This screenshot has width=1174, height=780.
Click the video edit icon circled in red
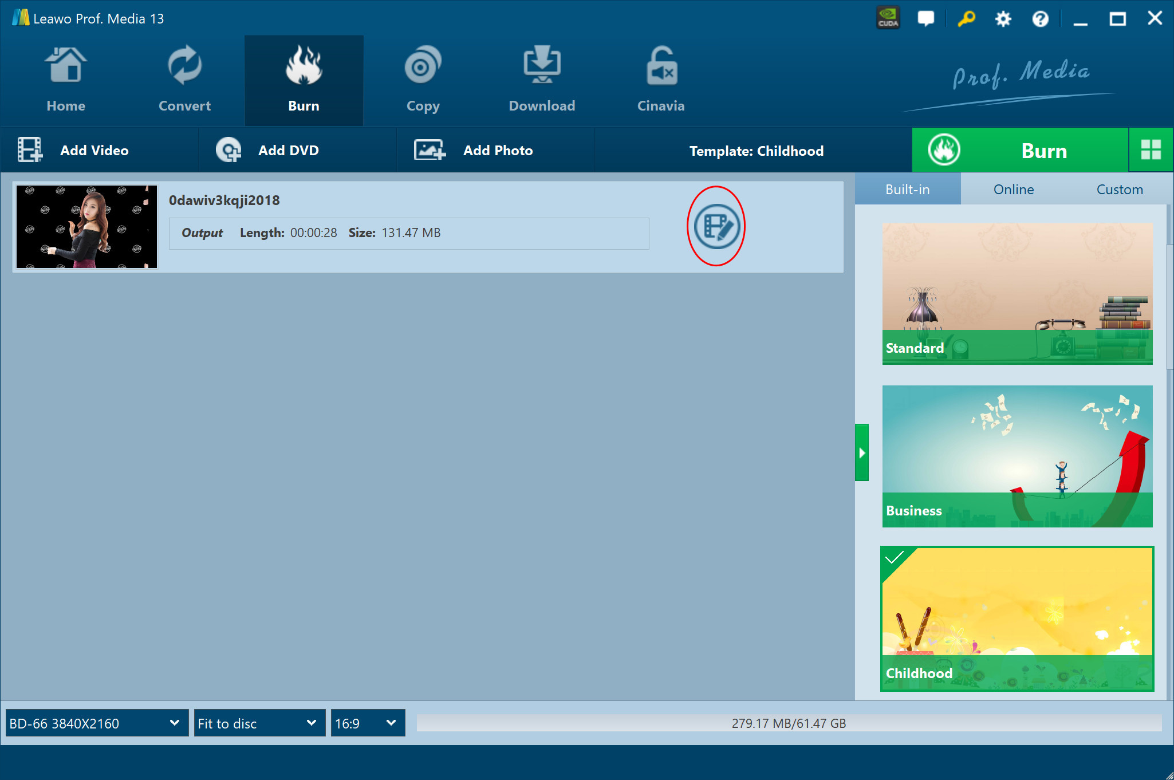point(716,226)
